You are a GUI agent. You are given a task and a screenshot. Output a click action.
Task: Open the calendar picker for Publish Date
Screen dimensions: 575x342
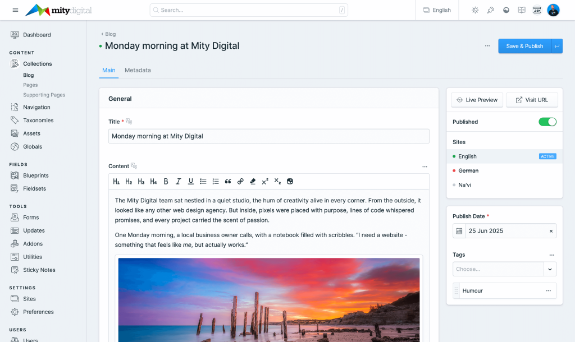coord(459,231)
